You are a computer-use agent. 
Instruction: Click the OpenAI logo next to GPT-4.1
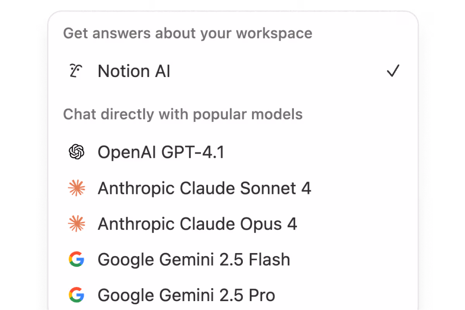click(x=76, y=152)
